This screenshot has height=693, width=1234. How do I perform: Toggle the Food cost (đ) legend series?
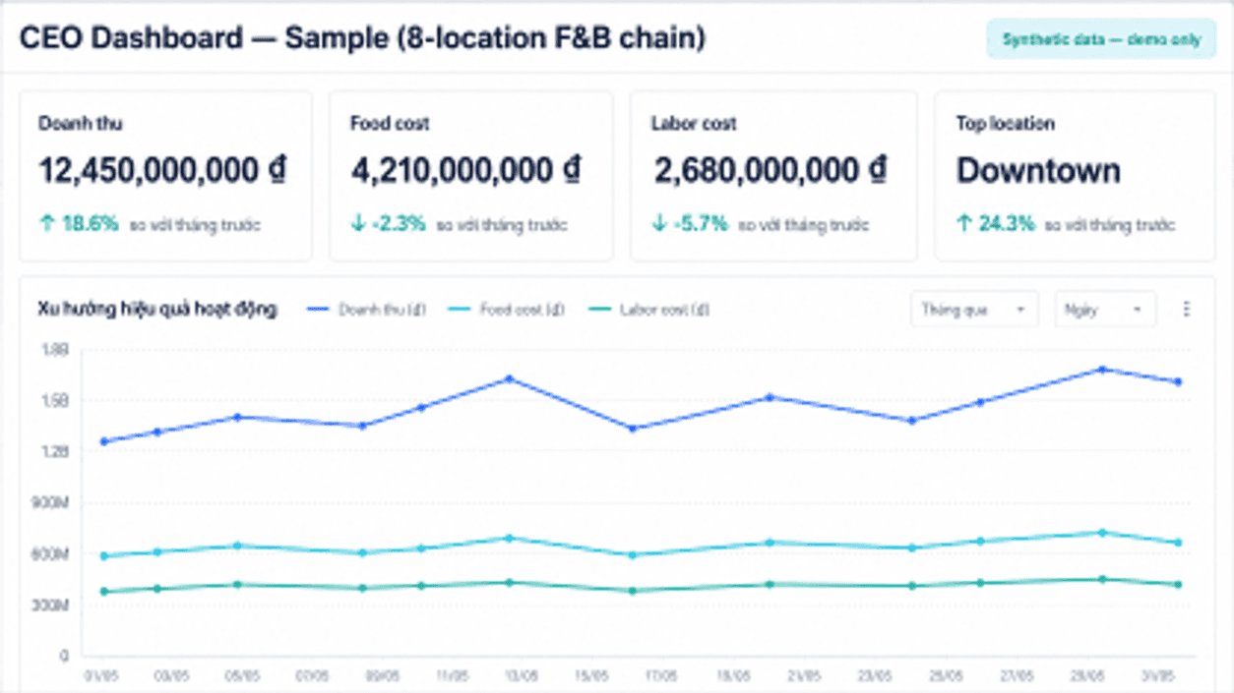507,310
